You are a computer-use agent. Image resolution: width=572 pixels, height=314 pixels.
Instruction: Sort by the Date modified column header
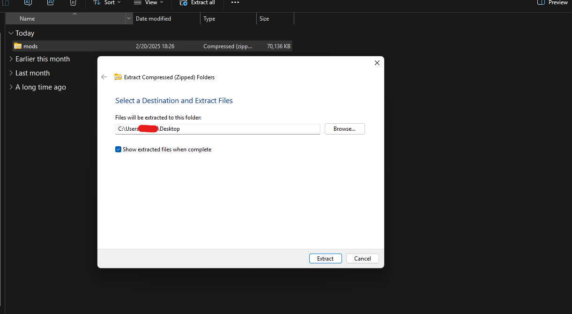[153, 19]
